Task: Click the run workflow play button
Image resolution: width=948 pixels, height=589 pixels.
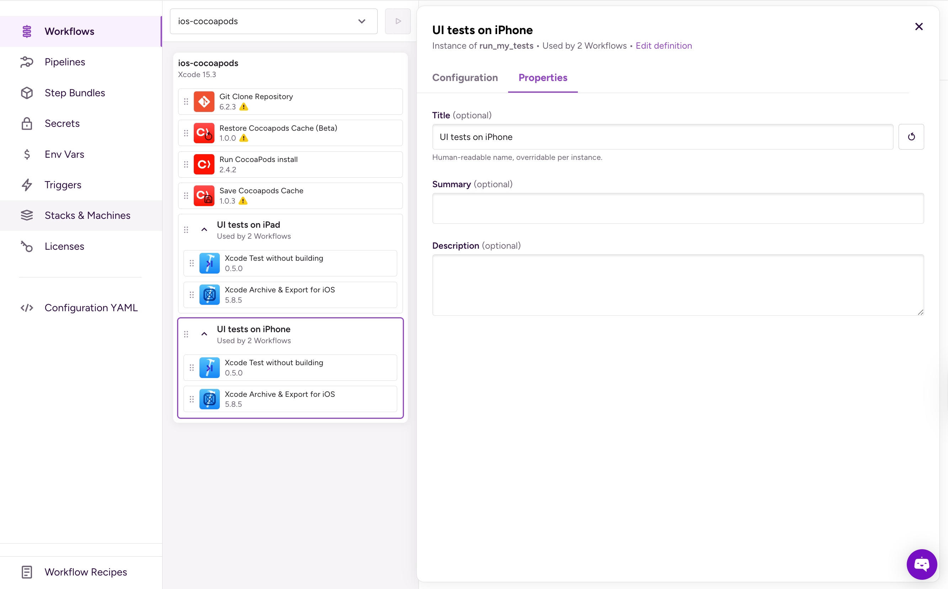Action: point(398,21)
